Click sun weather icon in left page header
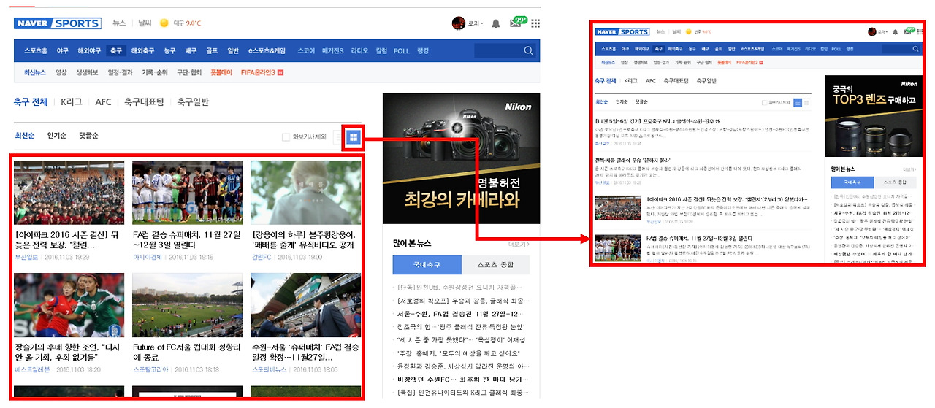The width and height of the screenshot is (935, 408). click(164, 23)
